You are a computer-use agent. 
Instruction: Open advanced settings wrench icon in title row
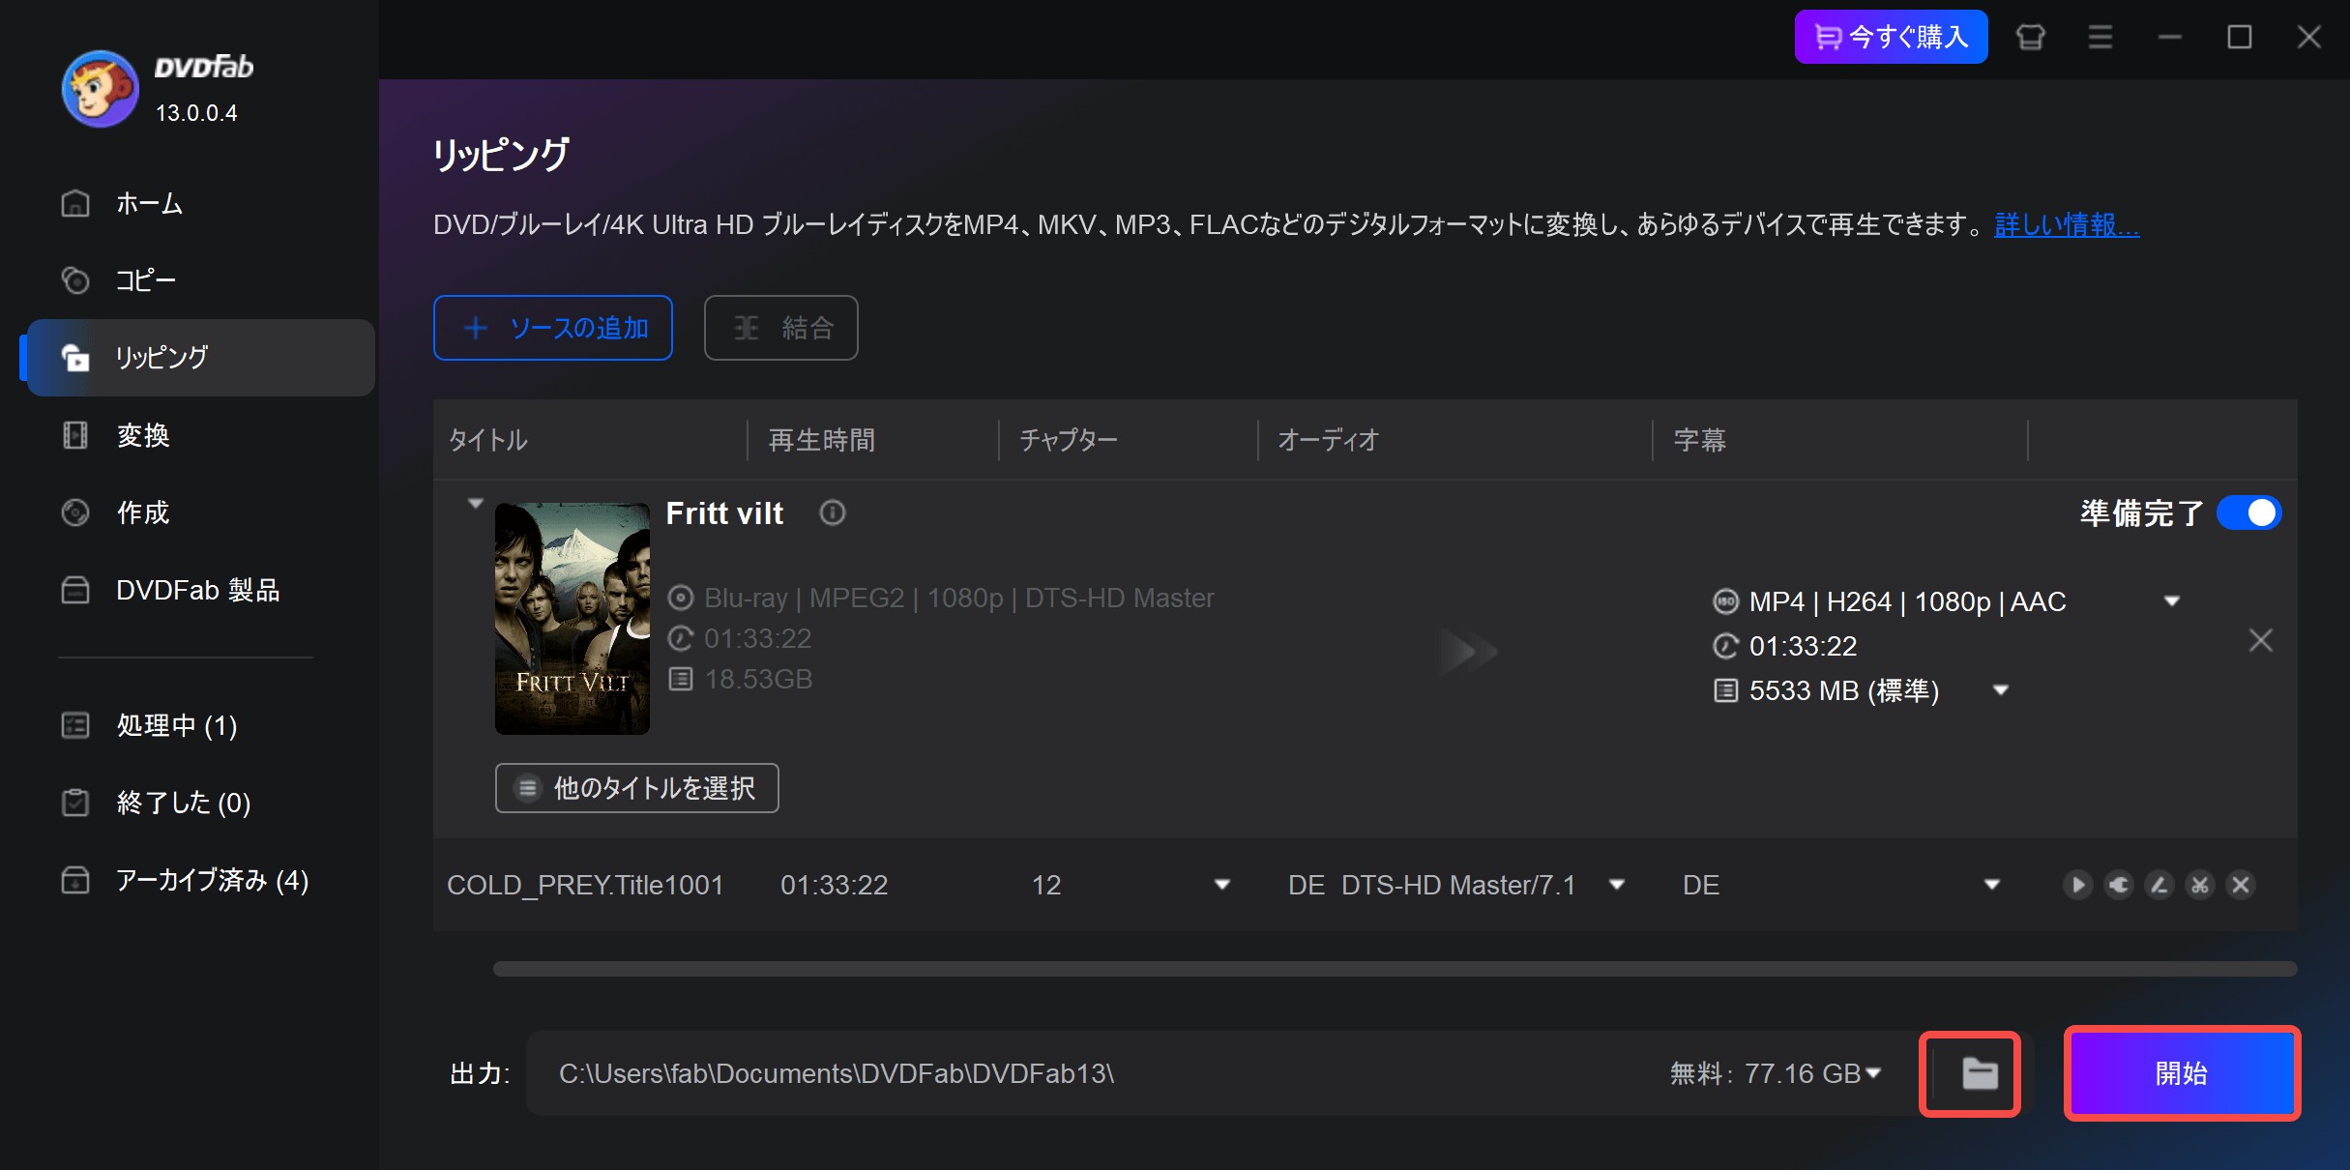[2119, 885]
